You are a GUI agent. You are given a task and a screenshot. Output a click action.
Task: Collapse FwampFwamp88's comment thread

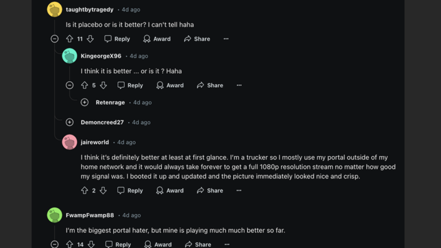(55, 244)
